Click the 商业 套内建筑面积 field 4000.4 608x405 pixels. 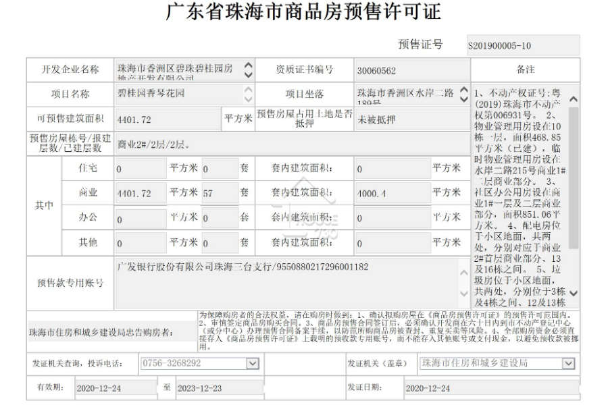(x=392, y=192)
